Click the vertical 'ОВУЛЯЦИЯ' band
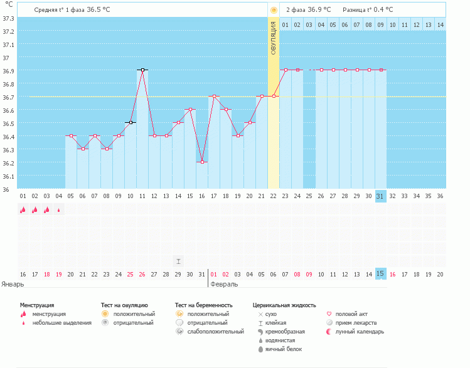Viewport: 470px width, 368px height. coord(274,103)
